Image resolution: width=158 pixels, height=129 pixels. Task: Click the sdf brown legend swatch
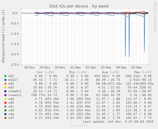(5, 118)
